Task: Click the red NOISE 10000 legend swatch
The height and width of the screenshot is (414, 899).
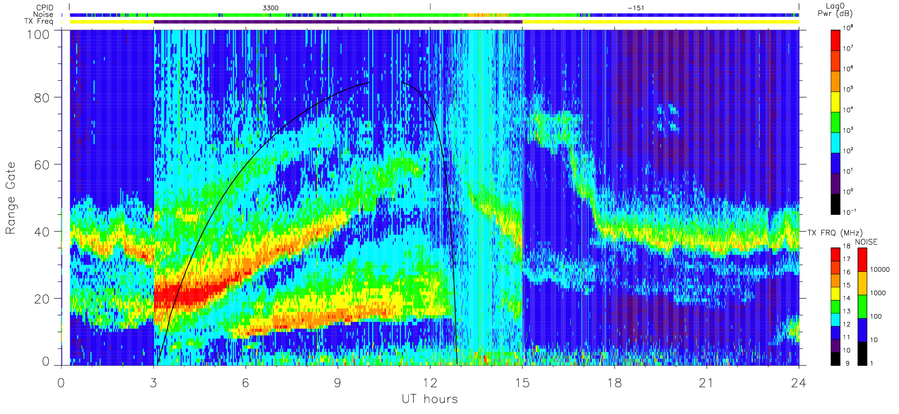Action: 862,260
